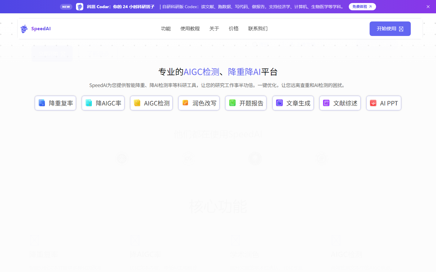
Task: Open the 价格 pricing page
Action: point(234,29)
